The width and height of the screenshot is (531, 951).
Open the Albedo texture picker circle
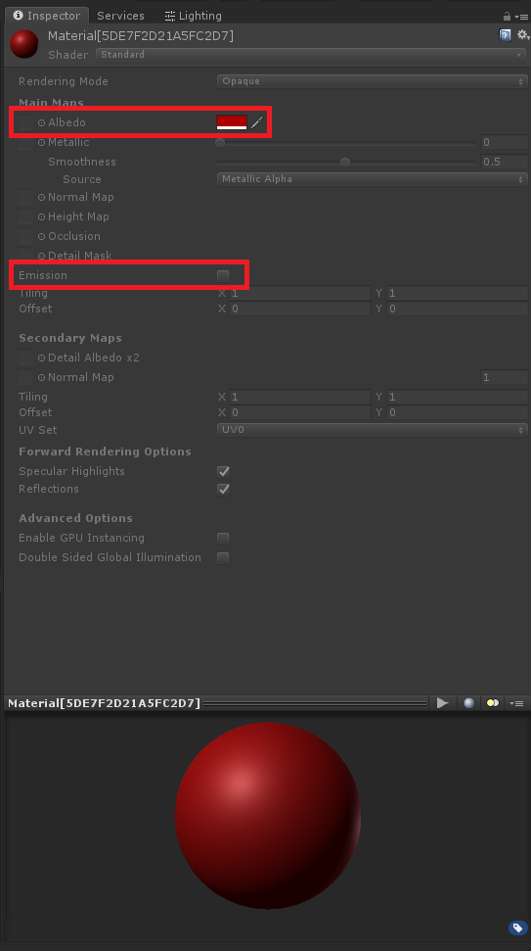pos(41,122)
